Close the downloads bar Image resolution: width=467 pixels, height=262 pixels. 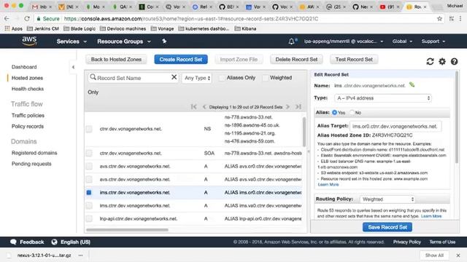tap(458, 255)
